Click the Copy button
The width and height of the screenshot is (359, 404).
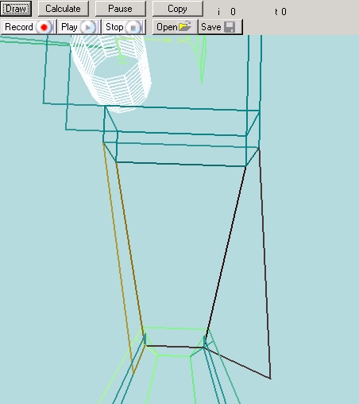pyautogui.click(x=177, y=9)
